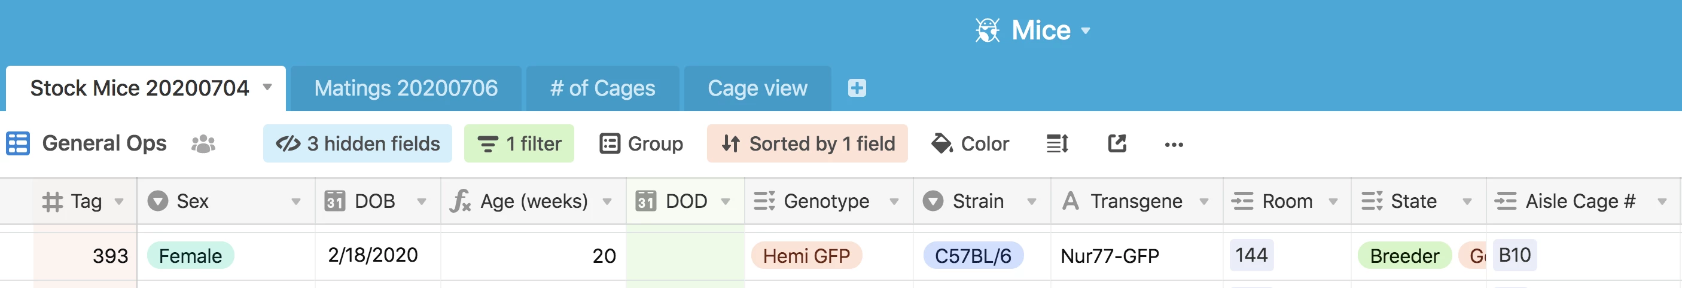Open the row height icon

[x=1057, y=143]
